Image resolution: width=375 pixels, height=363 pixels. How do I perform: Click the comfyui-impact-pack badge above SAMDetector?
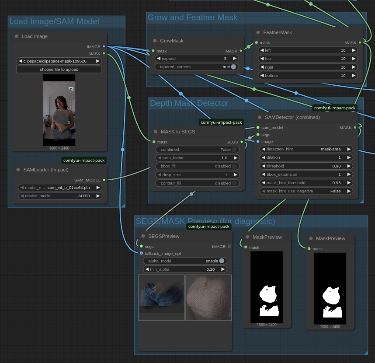pyautogui.click(x=335, y=108)
